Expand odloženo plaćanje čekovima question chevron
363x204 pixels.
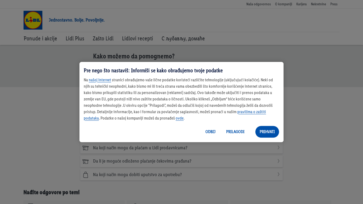point(278,161)
